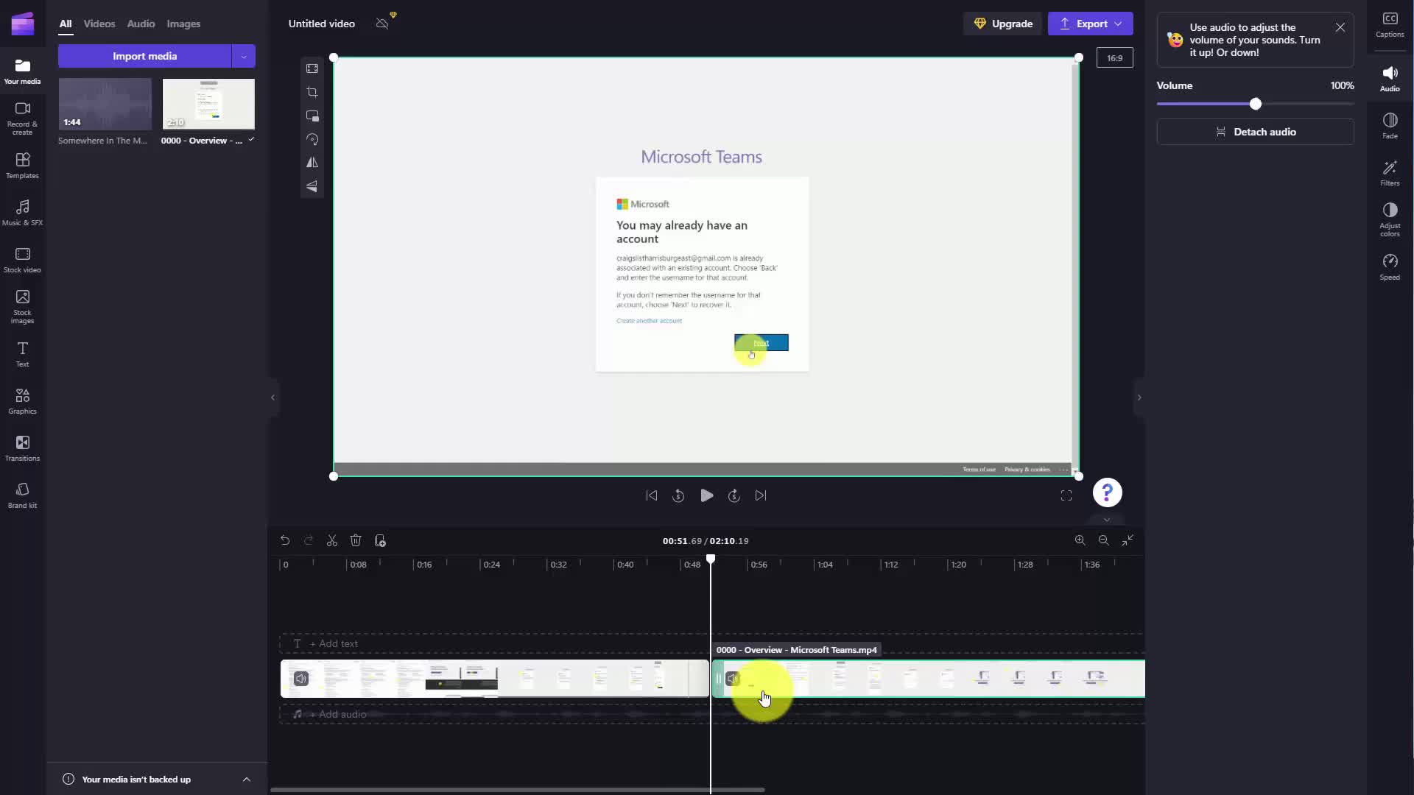Open Record & create panel
The image size is (1414, 795).
tap(22, 119)
